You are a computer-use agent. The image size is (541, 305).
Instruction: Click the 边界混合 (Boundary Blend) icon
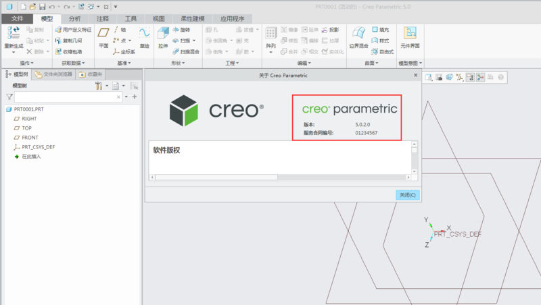click(357, 36)
